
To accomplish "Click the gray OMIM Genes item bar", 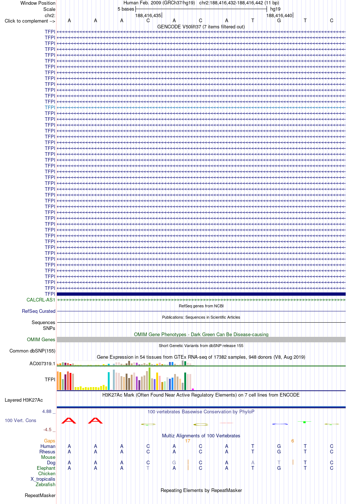I will (201, 339).
